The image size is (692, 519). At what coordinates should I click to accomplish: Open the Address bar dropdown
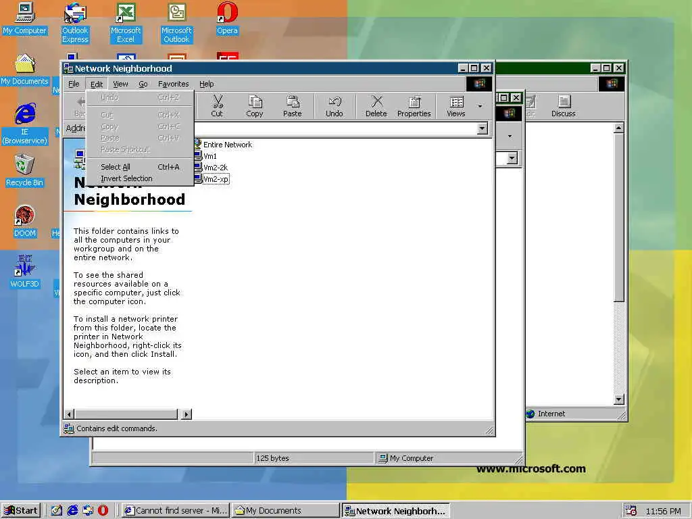(x=483, y=128)
